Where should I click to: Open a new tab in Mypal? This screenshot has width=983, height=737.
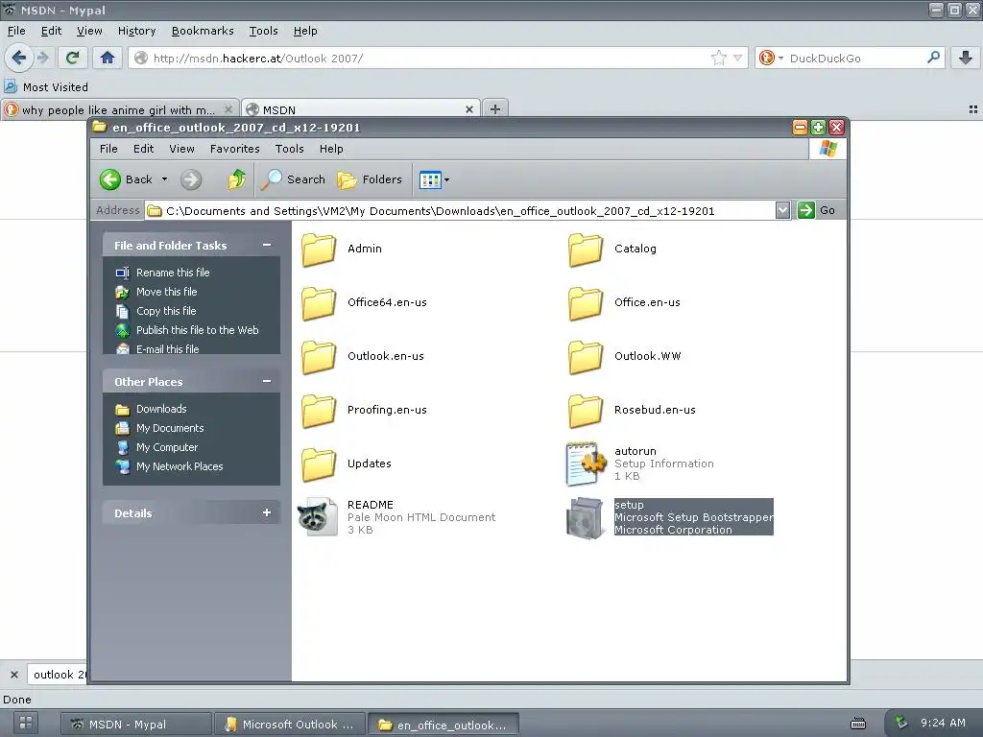(495, 109)
